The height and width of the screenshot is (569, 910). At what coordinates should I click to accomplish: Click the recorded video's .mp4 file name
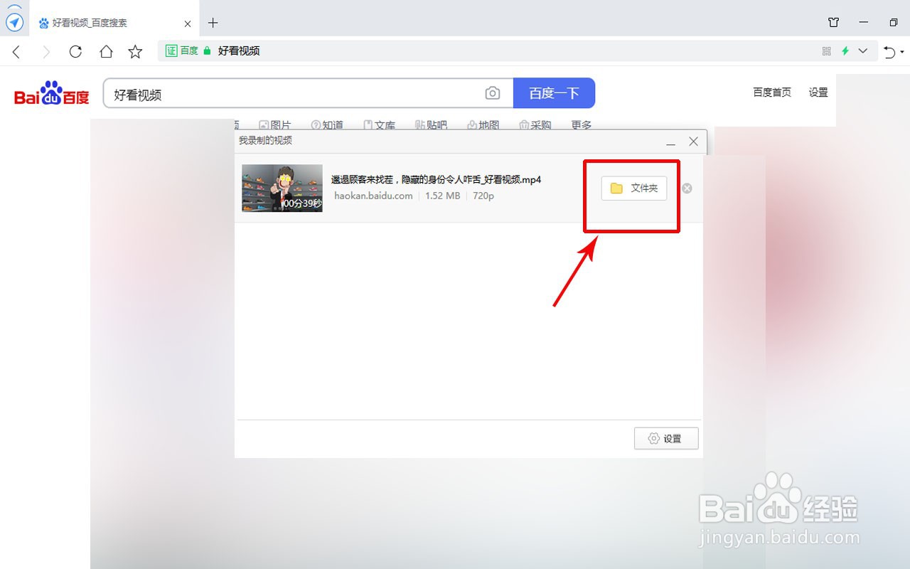pyautogui.click(x=437, y=180)
